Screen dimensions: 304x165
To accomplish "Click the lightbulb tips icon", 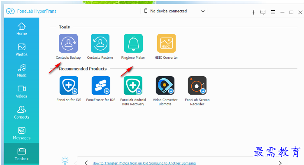I will [x=65, y=161].
